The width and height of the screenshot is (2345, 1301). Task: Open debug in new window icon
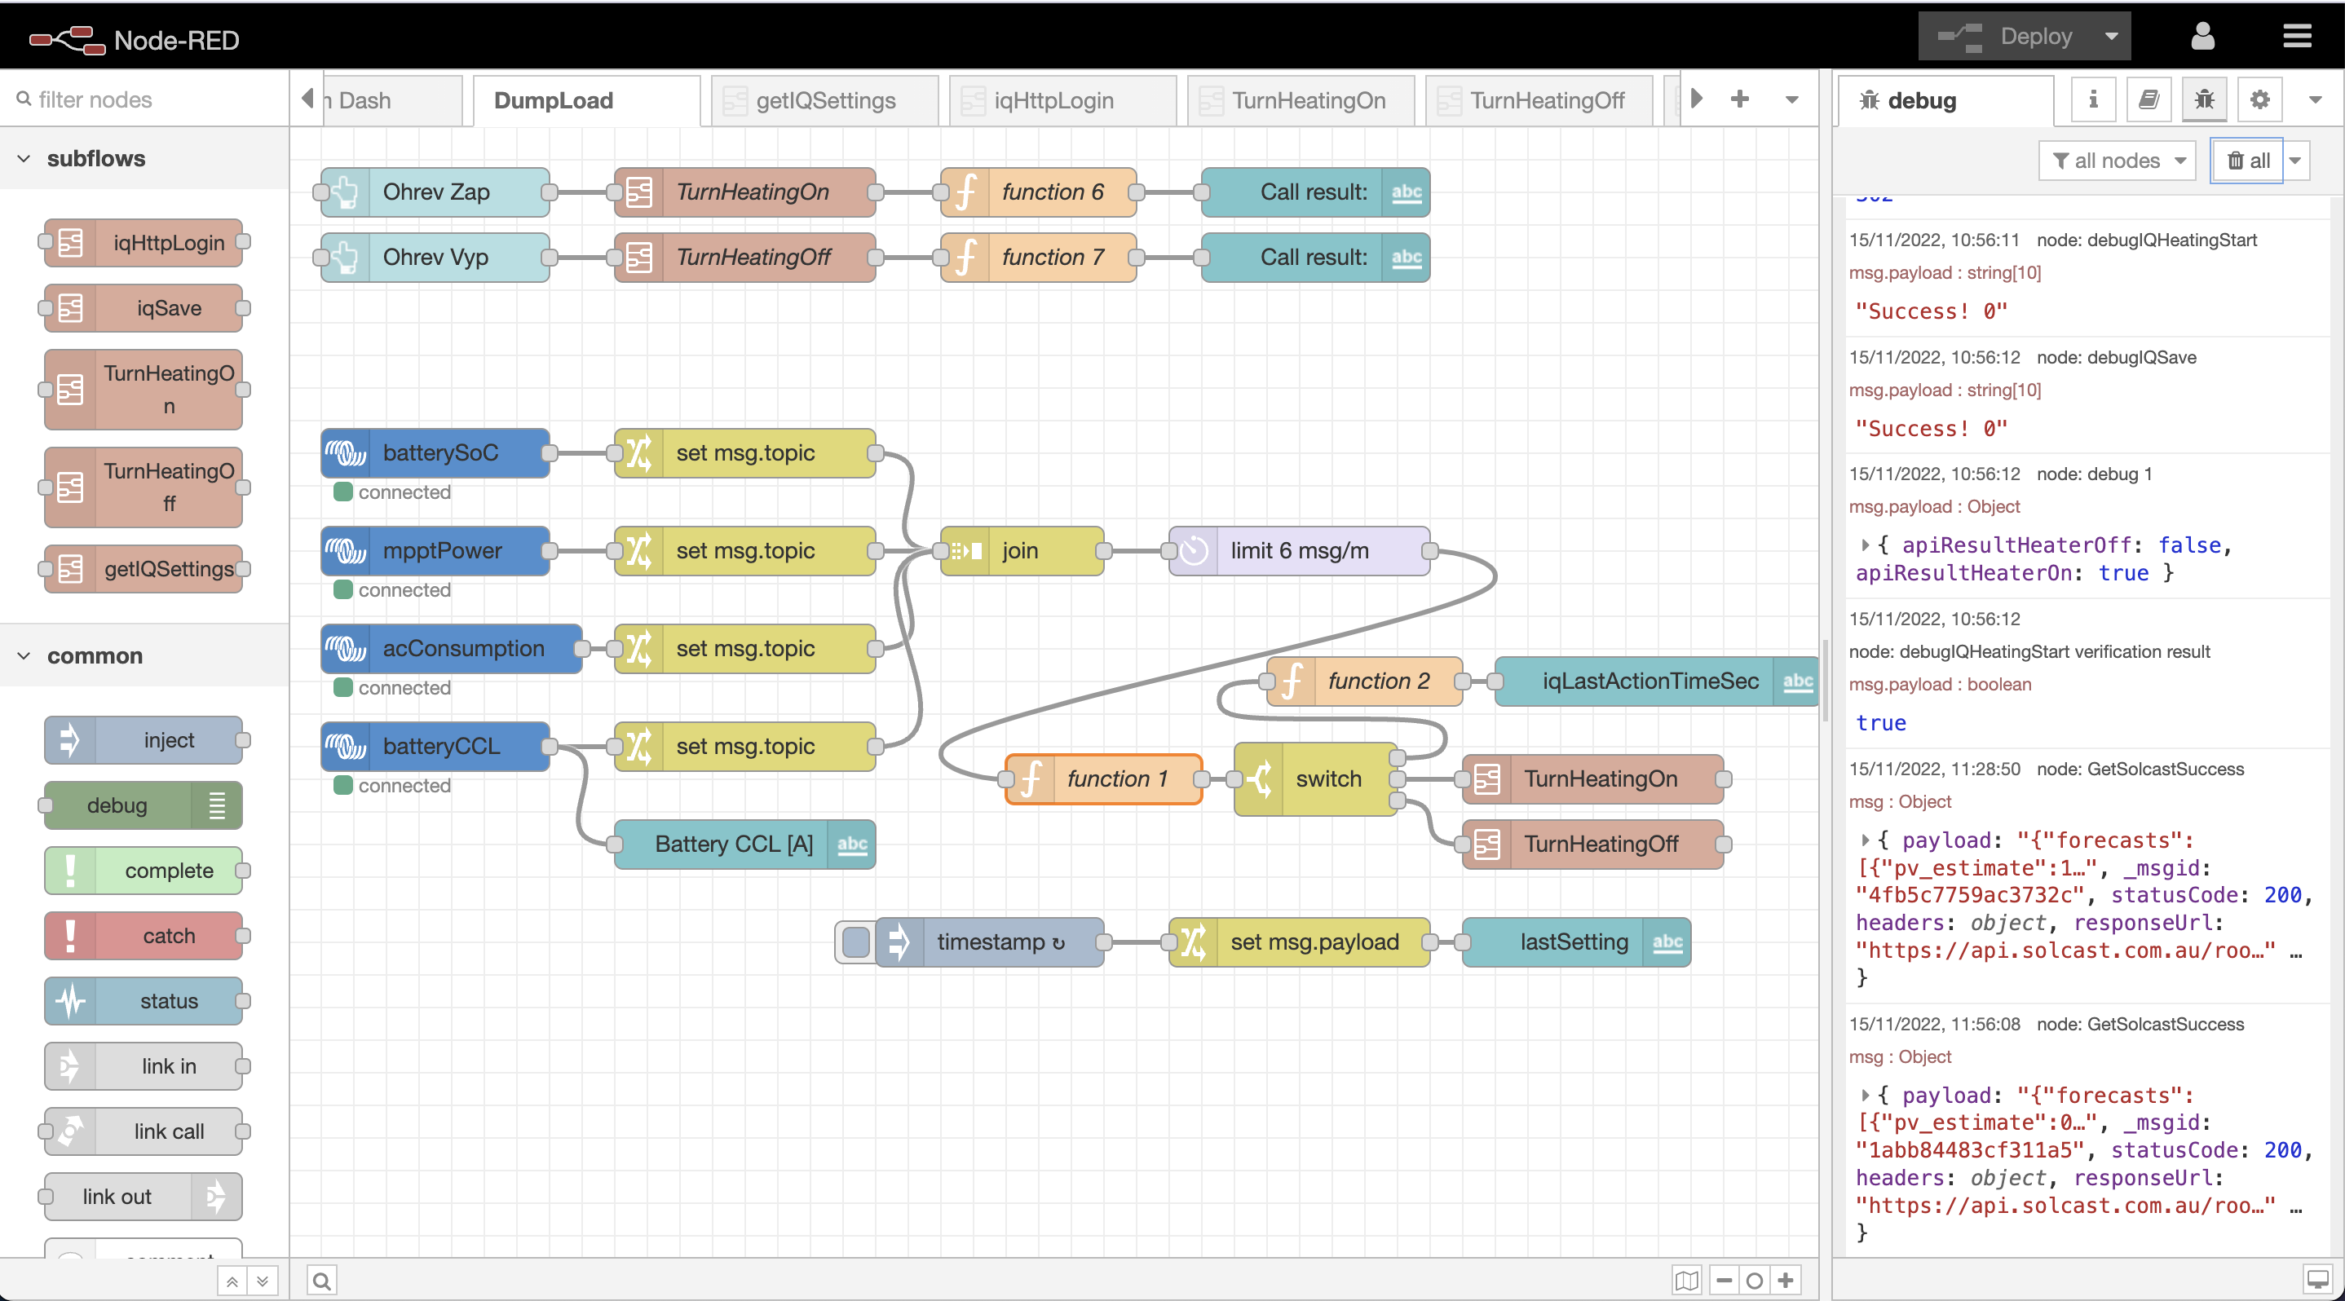click(x=2316, y=1280)
